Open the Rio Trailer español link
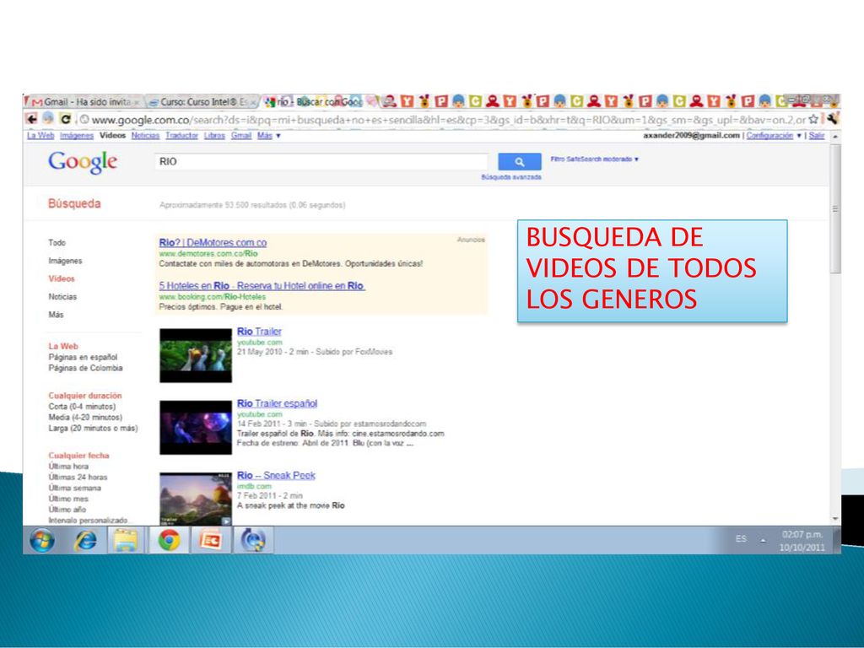The width and height of the screenshot is (864, 648). (x=277, y=403)
